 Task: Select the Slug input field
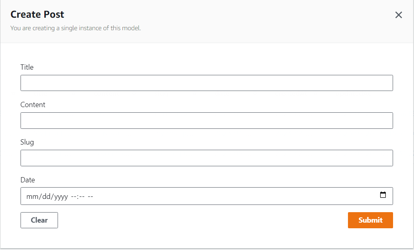point(207,158)
